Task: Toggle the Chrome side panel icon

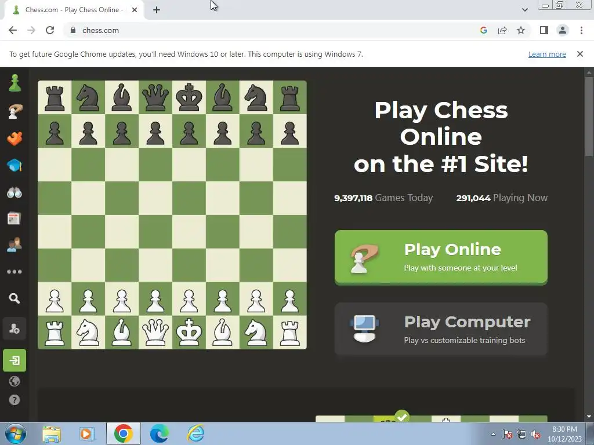Action: click(544, 30)
